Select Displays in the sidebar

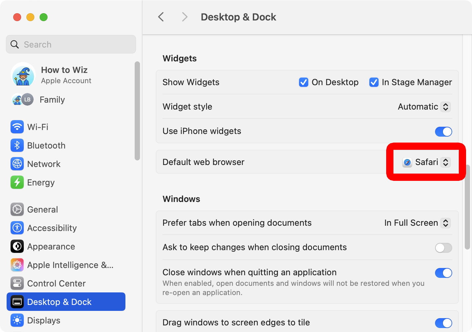17,320
